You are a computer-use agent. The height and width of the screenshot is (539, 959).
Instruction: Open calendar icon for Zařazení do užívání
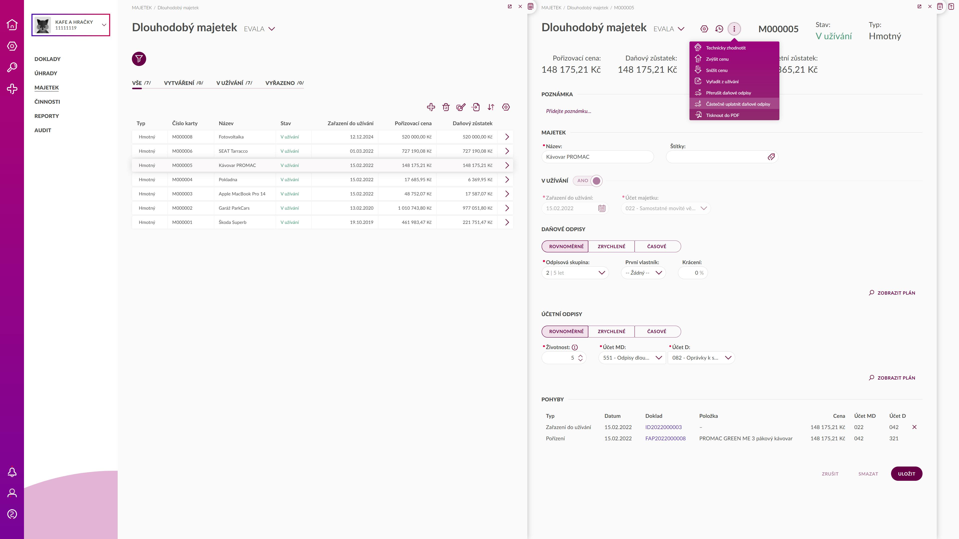(x=602, y=208)
